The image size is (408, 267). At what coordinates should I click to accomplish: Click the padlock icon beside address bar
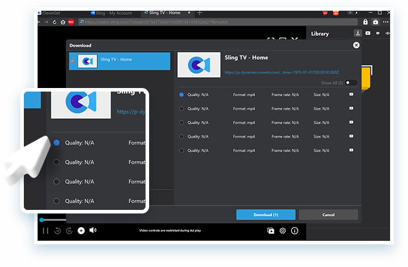click(365, 22)
